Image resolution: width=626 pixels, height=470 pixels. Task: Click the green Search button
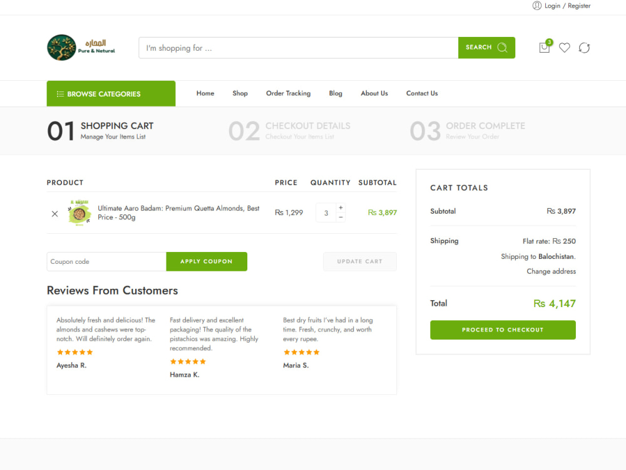tap(486, 48)
